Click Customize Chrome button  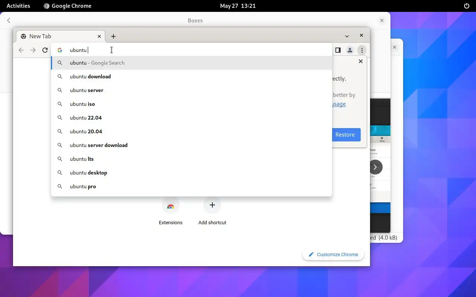[x=333, y=254]
